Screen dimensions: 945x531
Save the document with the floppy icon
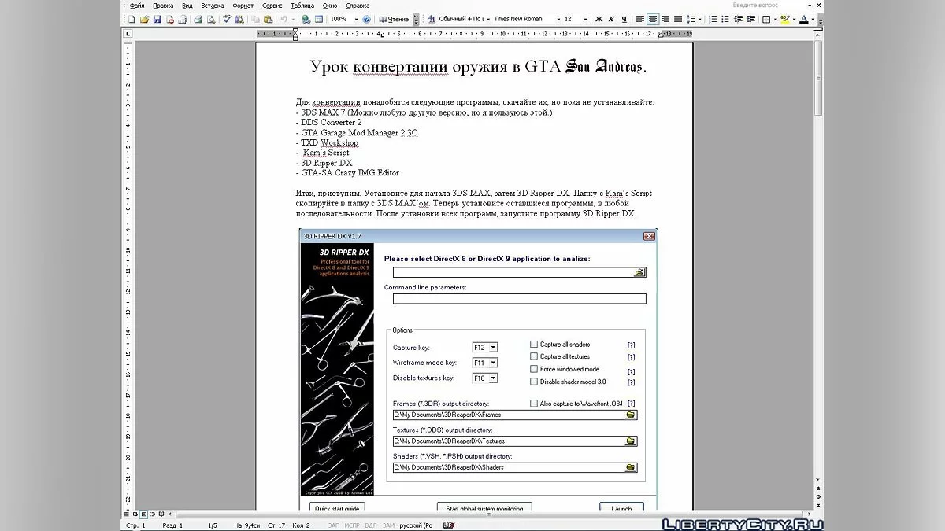[x=157, y=19]
